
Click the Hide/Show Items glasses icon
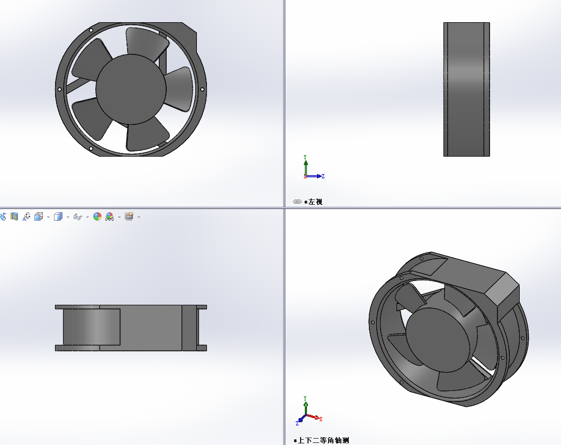click(x=77, y=217)
